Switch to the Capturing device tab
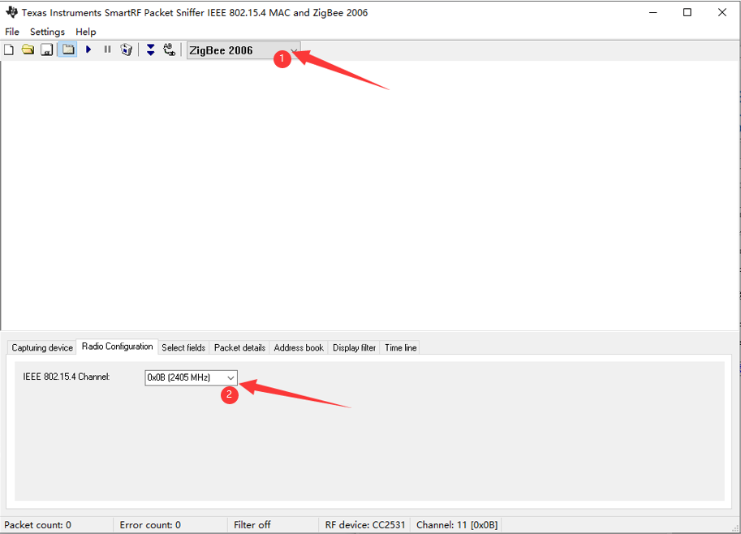 [42, 347]
